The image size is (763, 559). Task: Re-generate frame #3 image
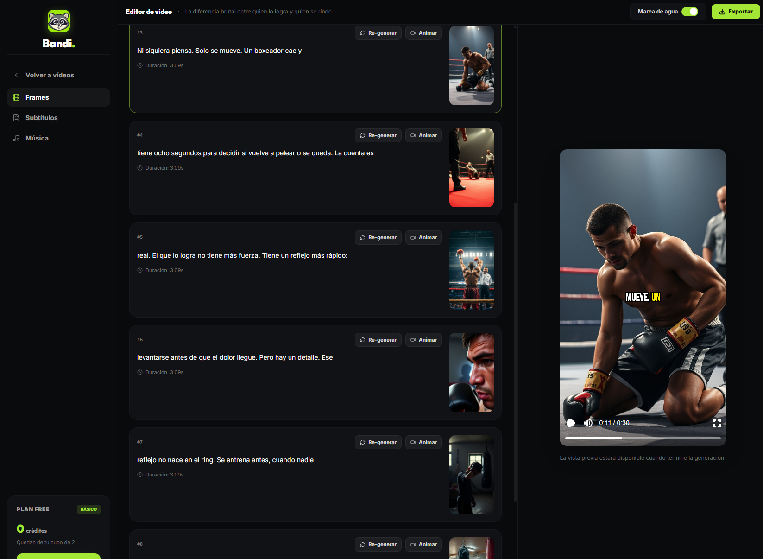click(x=378, y=33)
